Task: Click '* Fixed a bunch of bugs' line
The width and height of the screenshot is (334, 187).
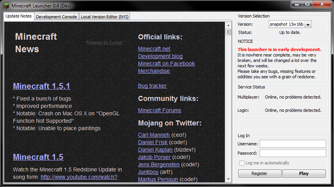Action: pos(42,99)
